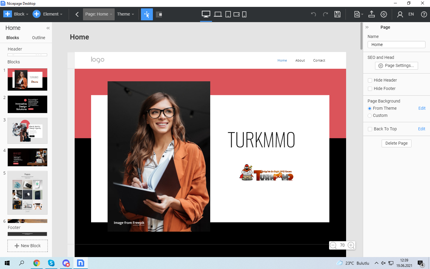Select block 1 thumbnail
The height and width of the screenshot is (269, 430).
(x=27, y=80)
